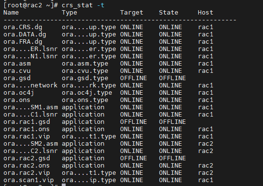Click rac1 host in ora.CRS.dg row
The image size is (263, 186).
click(x=206, y=27)
